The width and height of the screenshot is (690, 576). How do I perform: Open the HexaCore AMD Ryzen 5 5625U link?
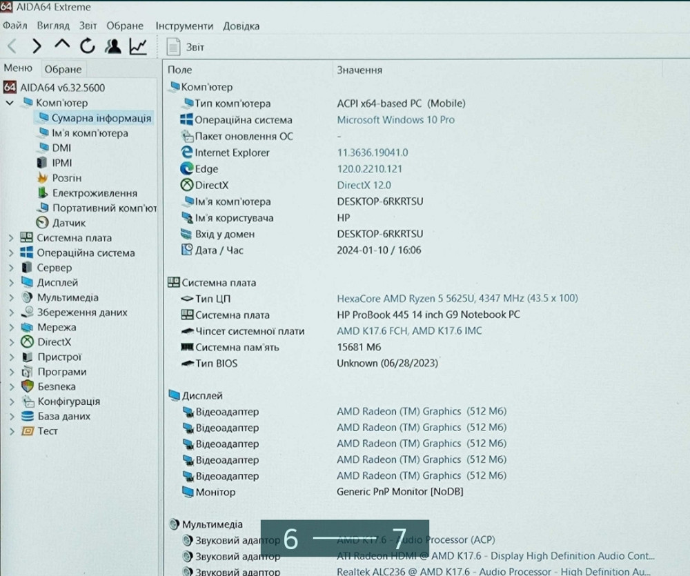click(x=457, y=298)
